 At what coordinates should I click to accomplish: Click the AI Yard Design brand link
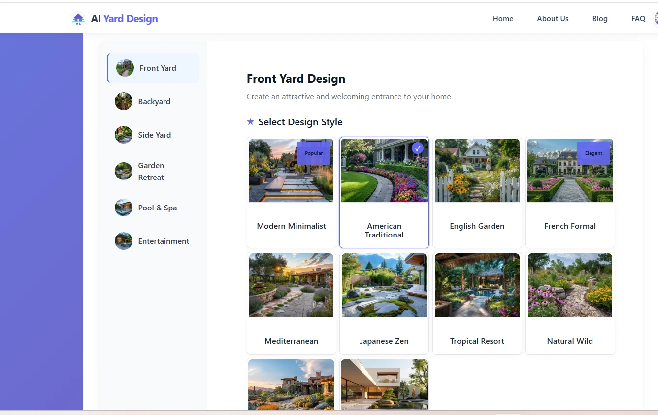point(115,19)
